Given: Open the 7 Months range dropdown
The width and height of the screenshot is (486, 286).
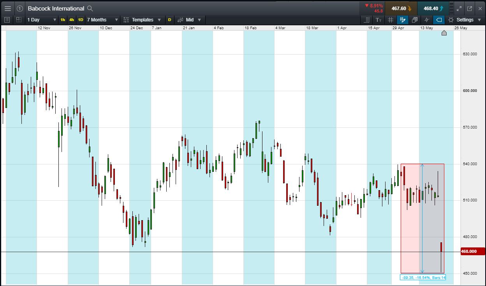Looking at the screenshot, I should click(x=102, y=19).
